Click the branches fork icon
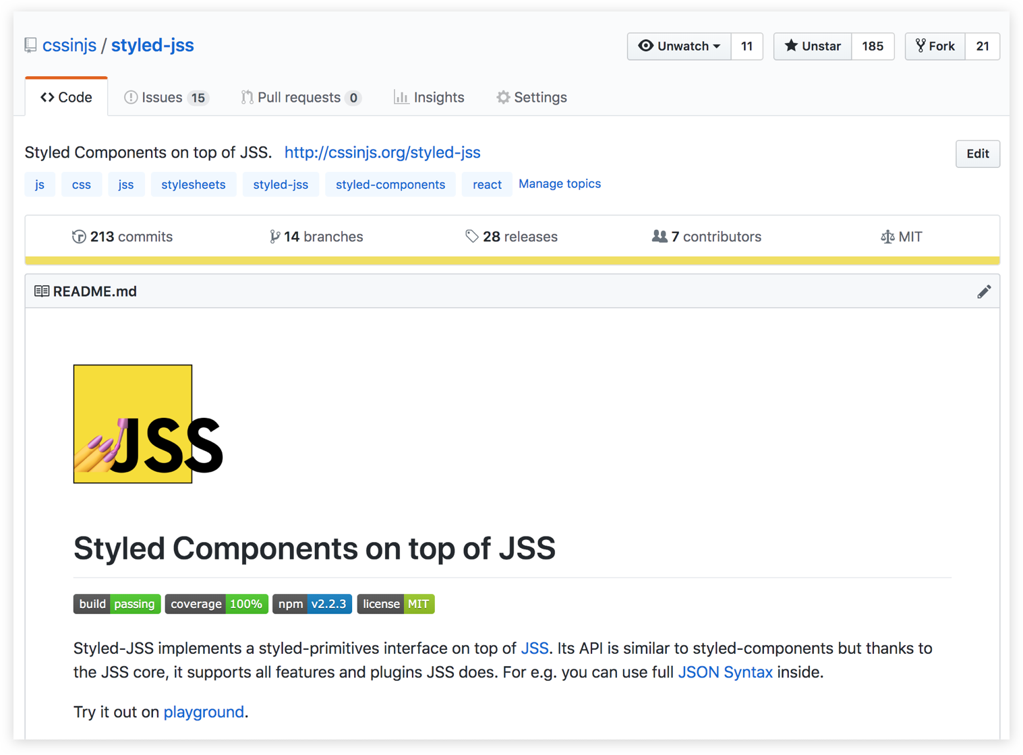 pyautogui.click(x=274, y=237)
